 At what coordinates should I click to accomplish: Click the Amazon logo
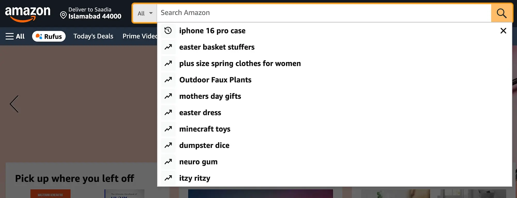28,13
